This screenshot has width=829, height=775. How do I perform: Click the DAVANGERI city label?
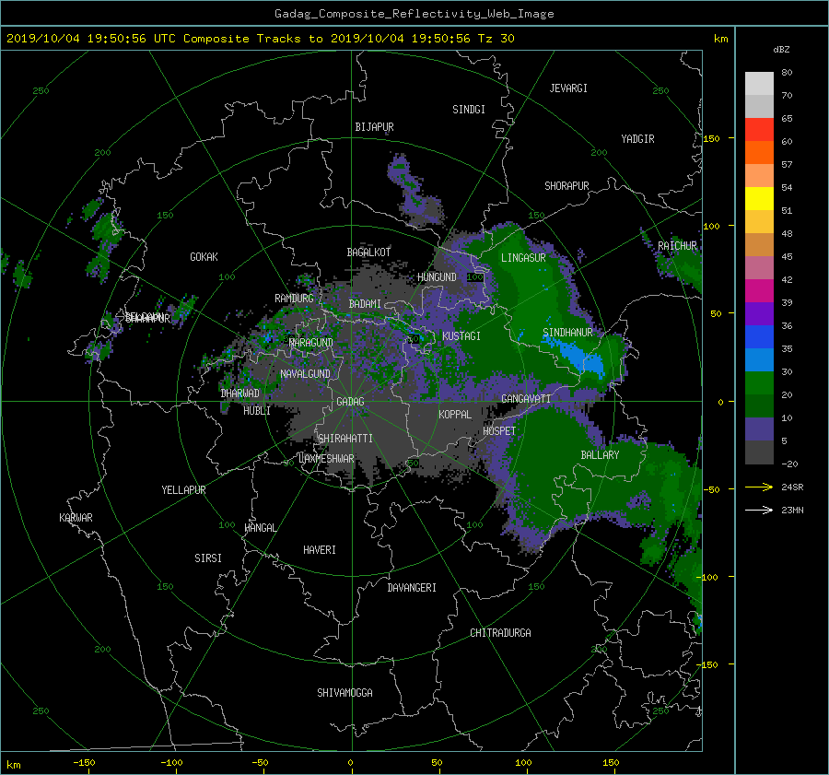pos(412,588)
